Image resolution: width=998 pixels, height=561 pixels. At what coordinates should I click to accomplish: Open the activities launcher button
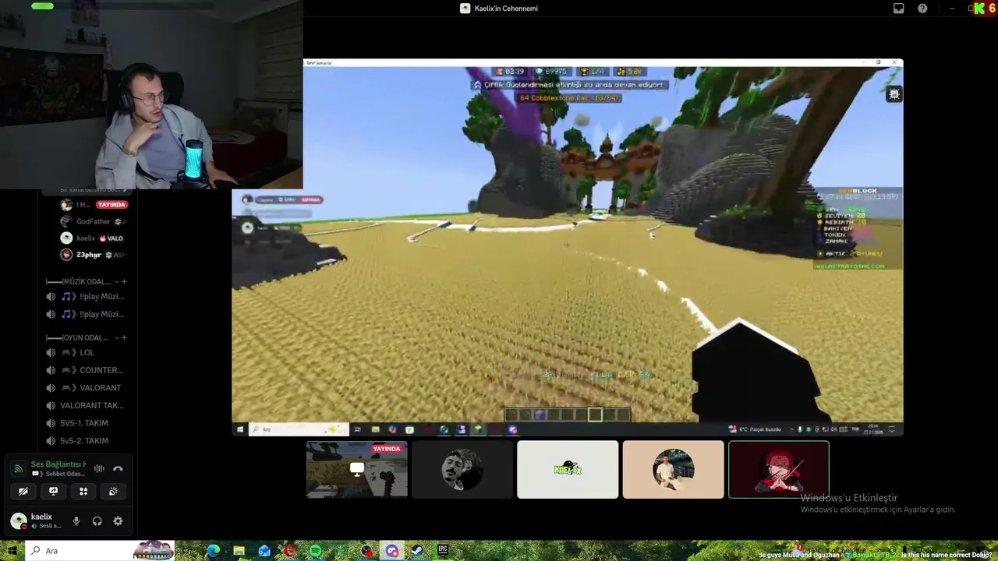pos(83,491)
